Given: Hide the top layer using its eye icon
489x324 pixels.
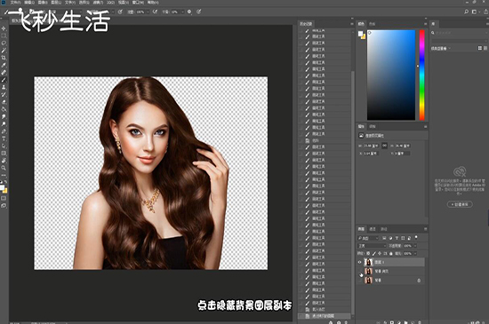Looking at the screenshot, I should [x=359, y=262].
